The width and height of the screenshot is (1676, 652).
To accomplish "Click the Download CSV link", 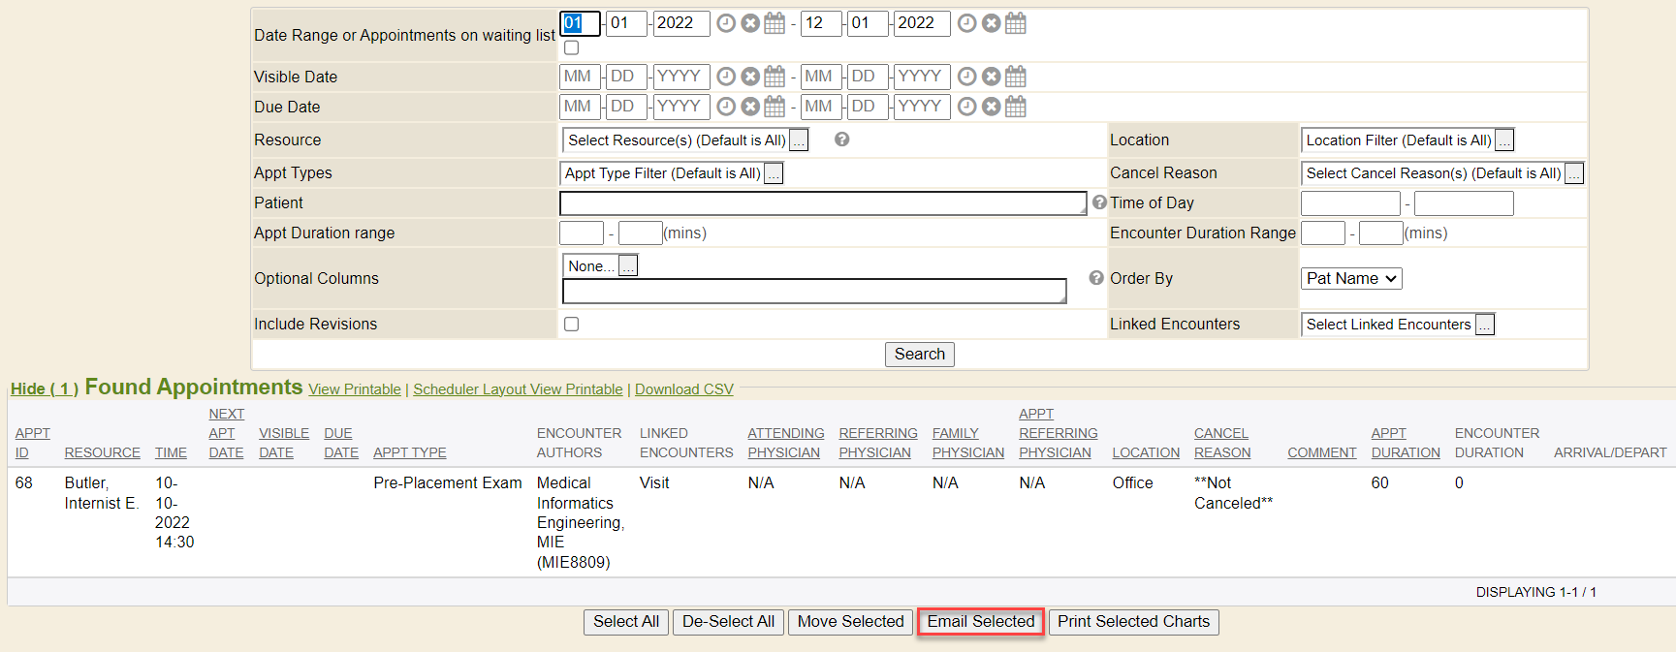I will pyautogui.click(x=683, y=389).
